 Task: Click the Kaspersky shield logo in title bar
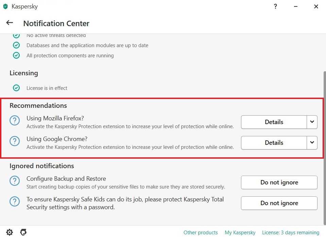coord(5,6)
